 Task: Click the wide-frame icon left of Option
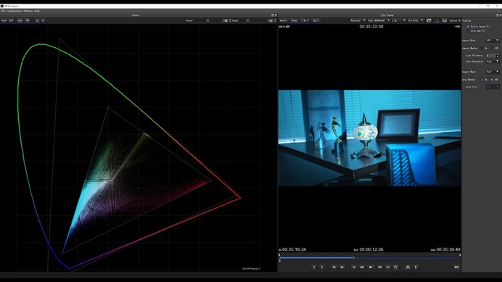tap(445, 20)
